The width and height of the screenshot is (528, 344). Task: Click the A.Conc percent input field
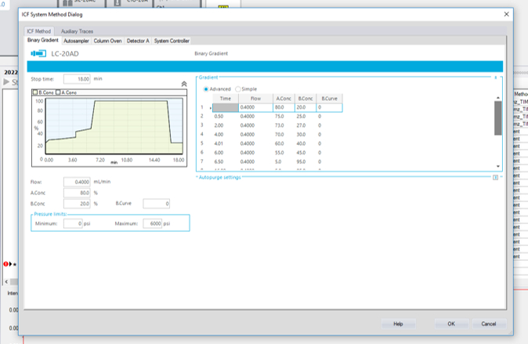pos(77,193)
